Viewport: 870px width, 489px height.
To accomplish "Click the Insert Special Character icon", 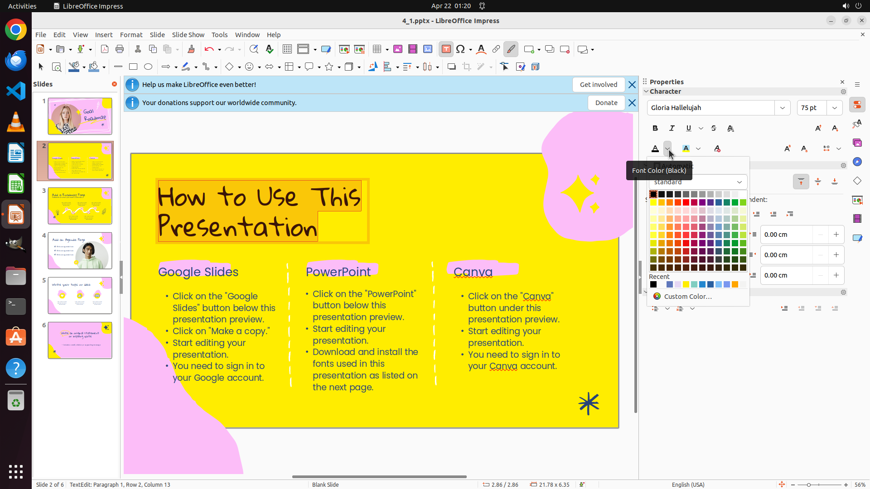I will click(x=460, y=49).
